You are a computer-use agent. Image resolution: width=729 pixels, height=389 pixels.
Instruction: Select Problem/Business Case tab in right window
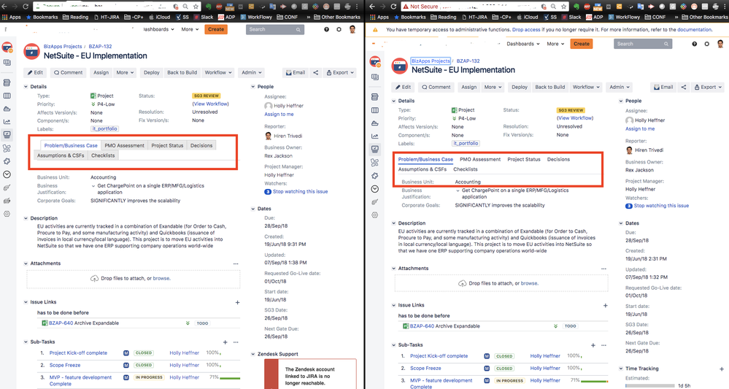[x=425, y=159]
